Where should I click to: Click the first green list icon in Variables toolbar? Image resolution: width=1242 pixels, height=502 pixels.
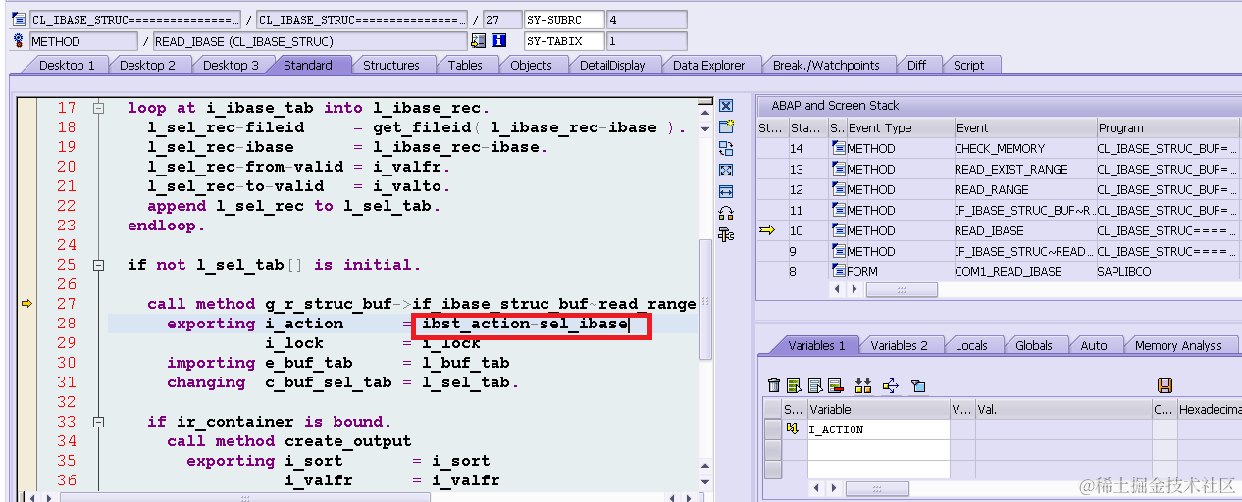(x=796, y=385)
